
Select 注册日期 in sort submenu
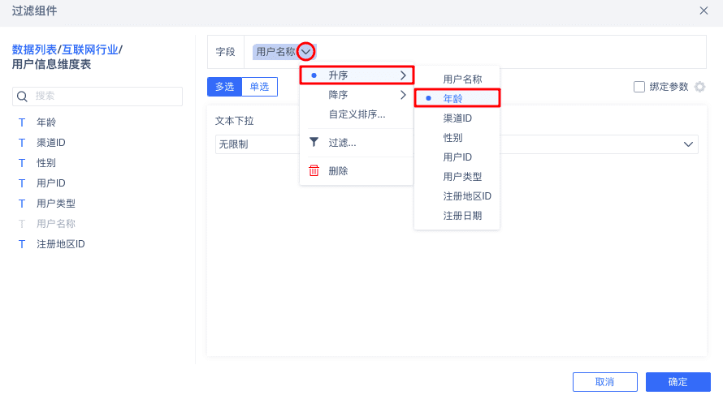[x=462, y=216]
